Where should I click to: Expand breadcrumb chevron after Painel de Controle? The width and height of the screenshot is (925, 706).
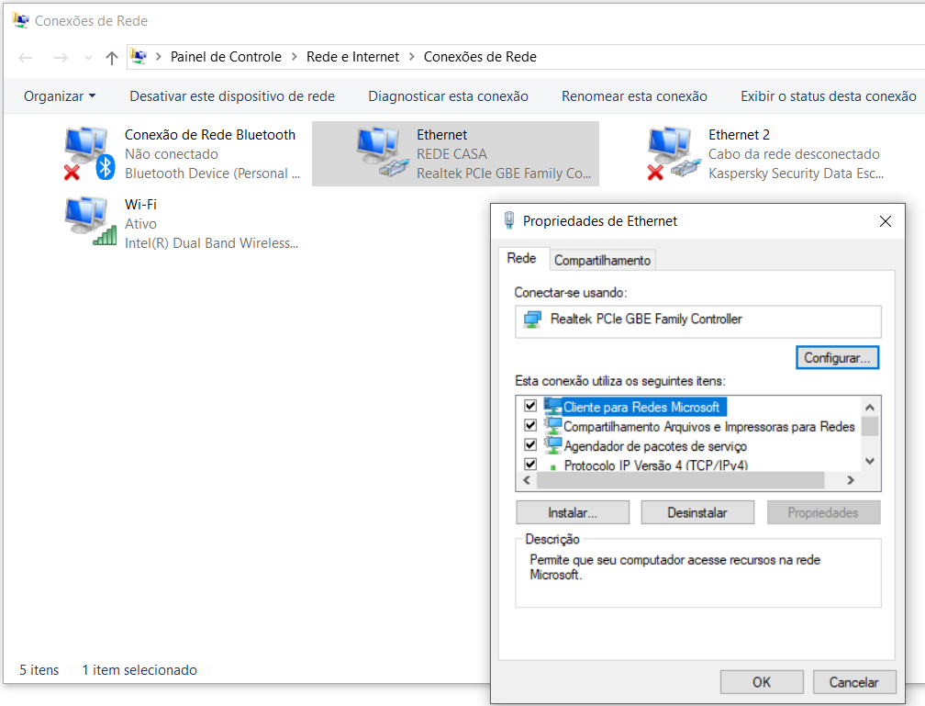pyautogui.click(x=294, y=57)
